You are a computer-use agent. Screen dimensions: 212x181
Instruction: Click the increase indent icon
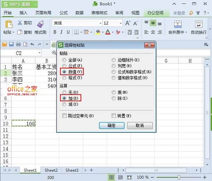tap(136, 32)
